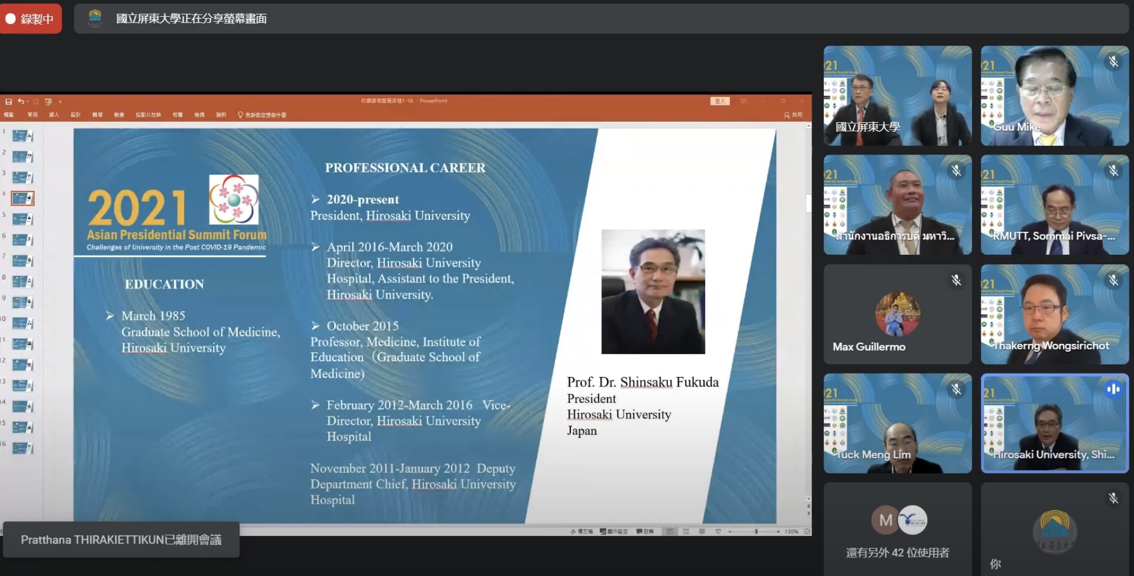
Task: Click the muted mic icon on Guu Mike tile
Action: [1113, 61]
